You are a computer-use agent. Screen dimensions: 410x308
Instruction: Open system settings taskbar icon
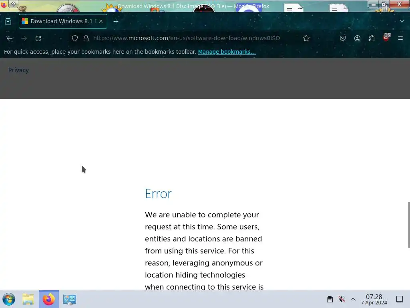click(x=70, y=299)
